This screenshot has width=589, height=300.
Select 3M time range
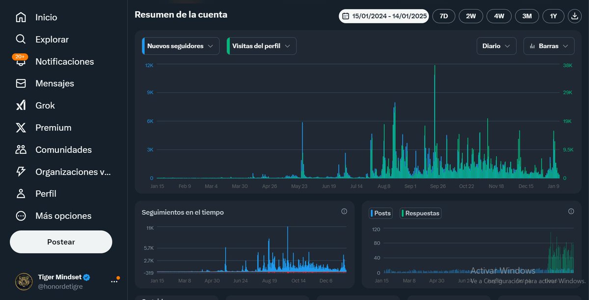click(x=527, y=16)
